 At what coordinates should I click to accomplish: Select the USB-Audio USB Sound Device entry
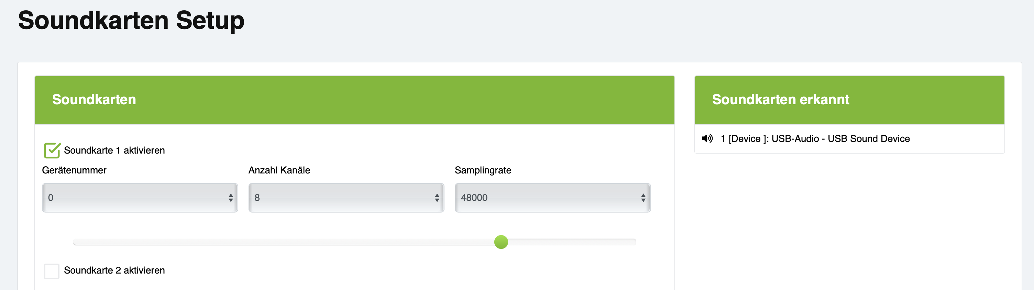[815, 138]
